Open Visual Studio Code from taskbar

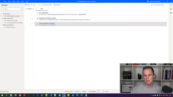[51, 95]
